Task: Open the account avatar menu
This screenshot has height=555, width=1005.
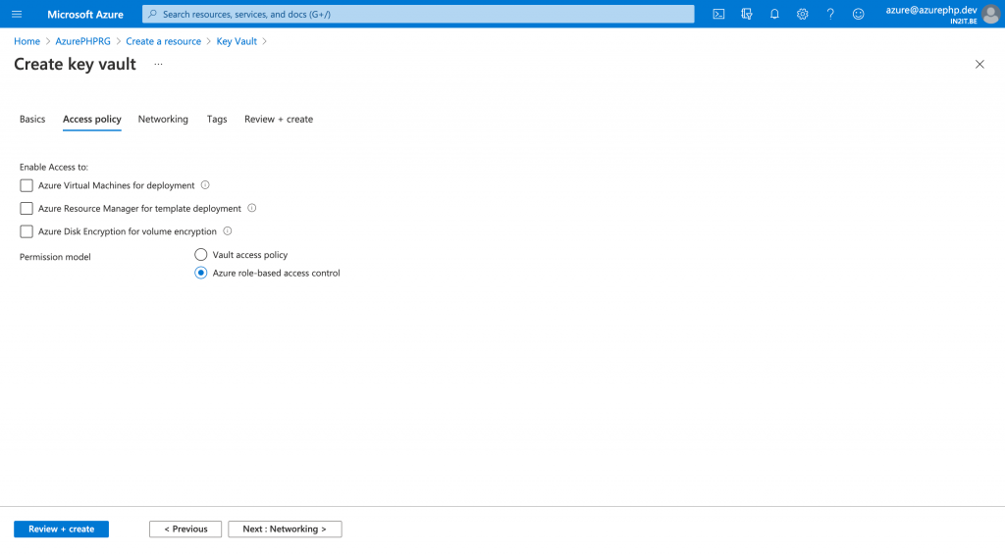Action: pos(991,14)
